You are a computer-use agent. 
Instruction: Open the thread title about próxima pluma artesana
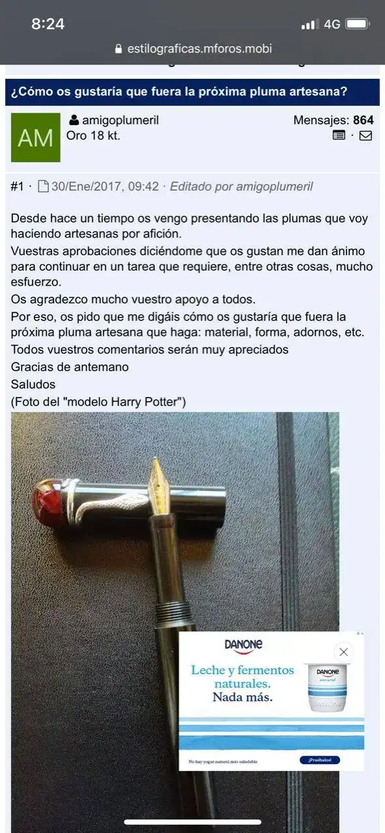179,92
